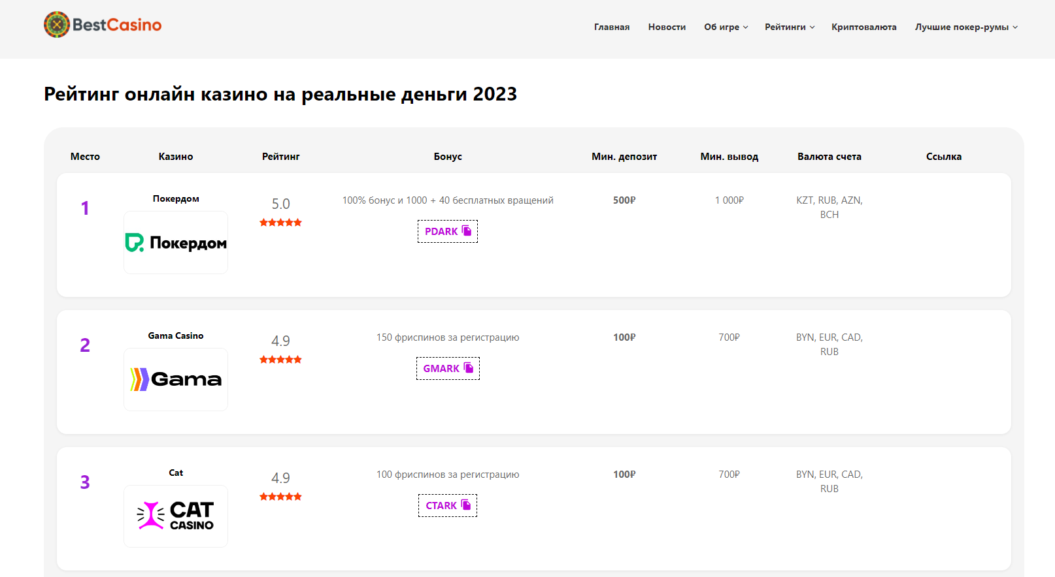
Task: Click the 100% бонус и 1000 bonus text
Action: click(448, 200)
